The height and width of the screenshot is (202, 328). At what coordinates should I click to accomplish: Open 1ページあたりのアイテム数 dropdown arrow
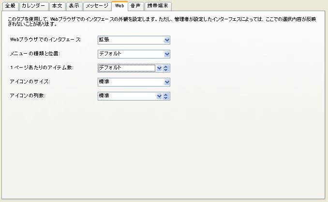point(159,68)
